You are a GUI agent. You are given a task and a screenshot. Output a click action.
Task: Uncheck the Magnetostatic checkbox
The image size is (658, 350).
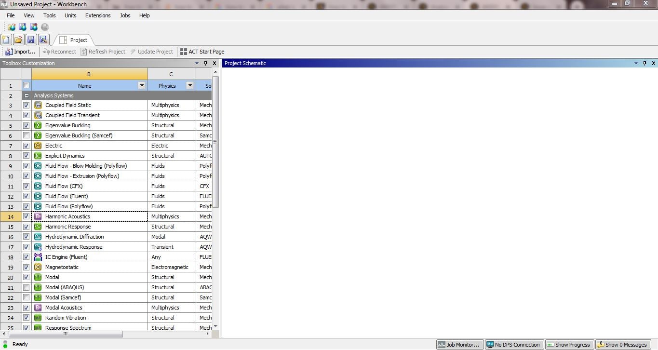tap(27, 267)
